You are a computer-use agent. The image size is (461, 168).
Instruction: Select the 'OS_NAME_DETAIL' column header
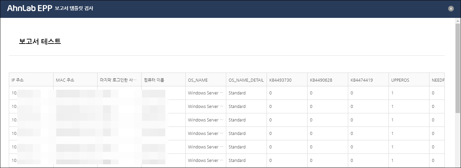[247, 80]
